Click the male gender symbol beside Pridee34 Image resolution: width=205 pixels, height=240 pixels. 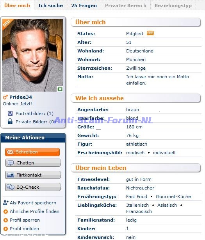(5, 97)
